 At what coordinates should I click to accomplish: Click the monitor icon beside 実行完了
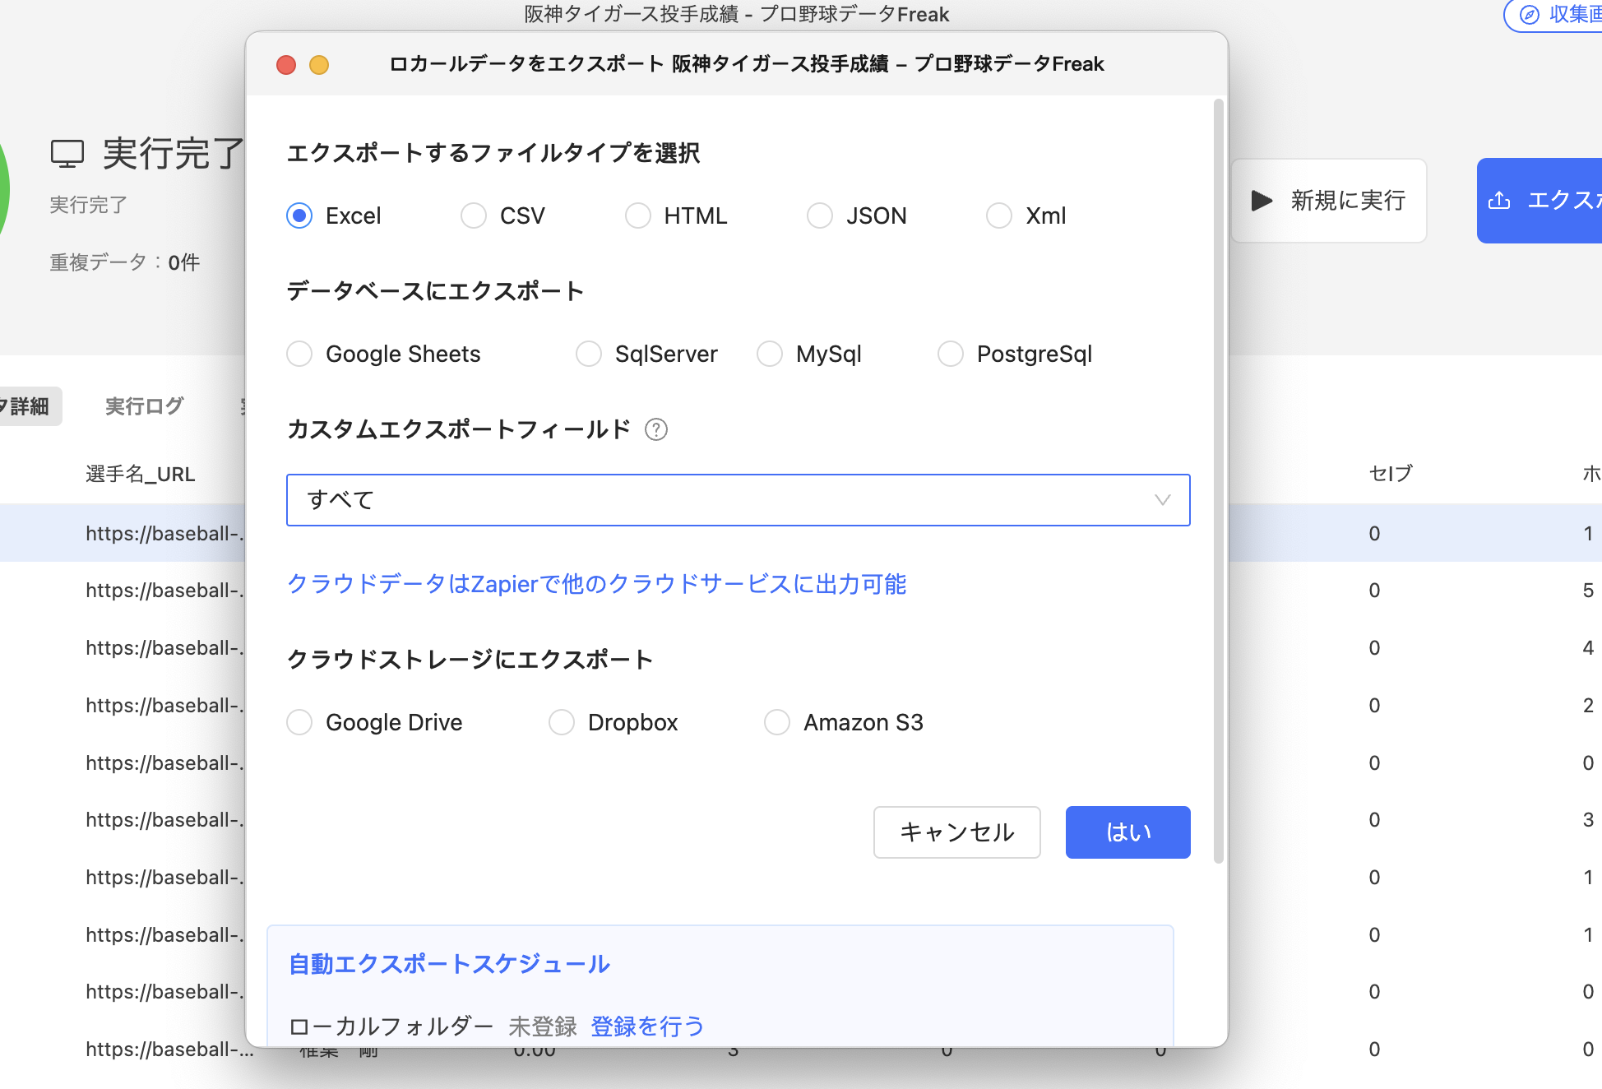pos(67,154)
